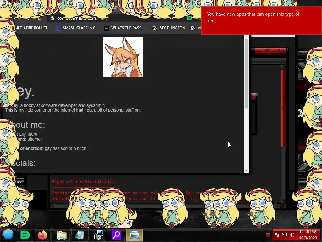
Task: Open the Start menu orb
Action: (8, 235)
